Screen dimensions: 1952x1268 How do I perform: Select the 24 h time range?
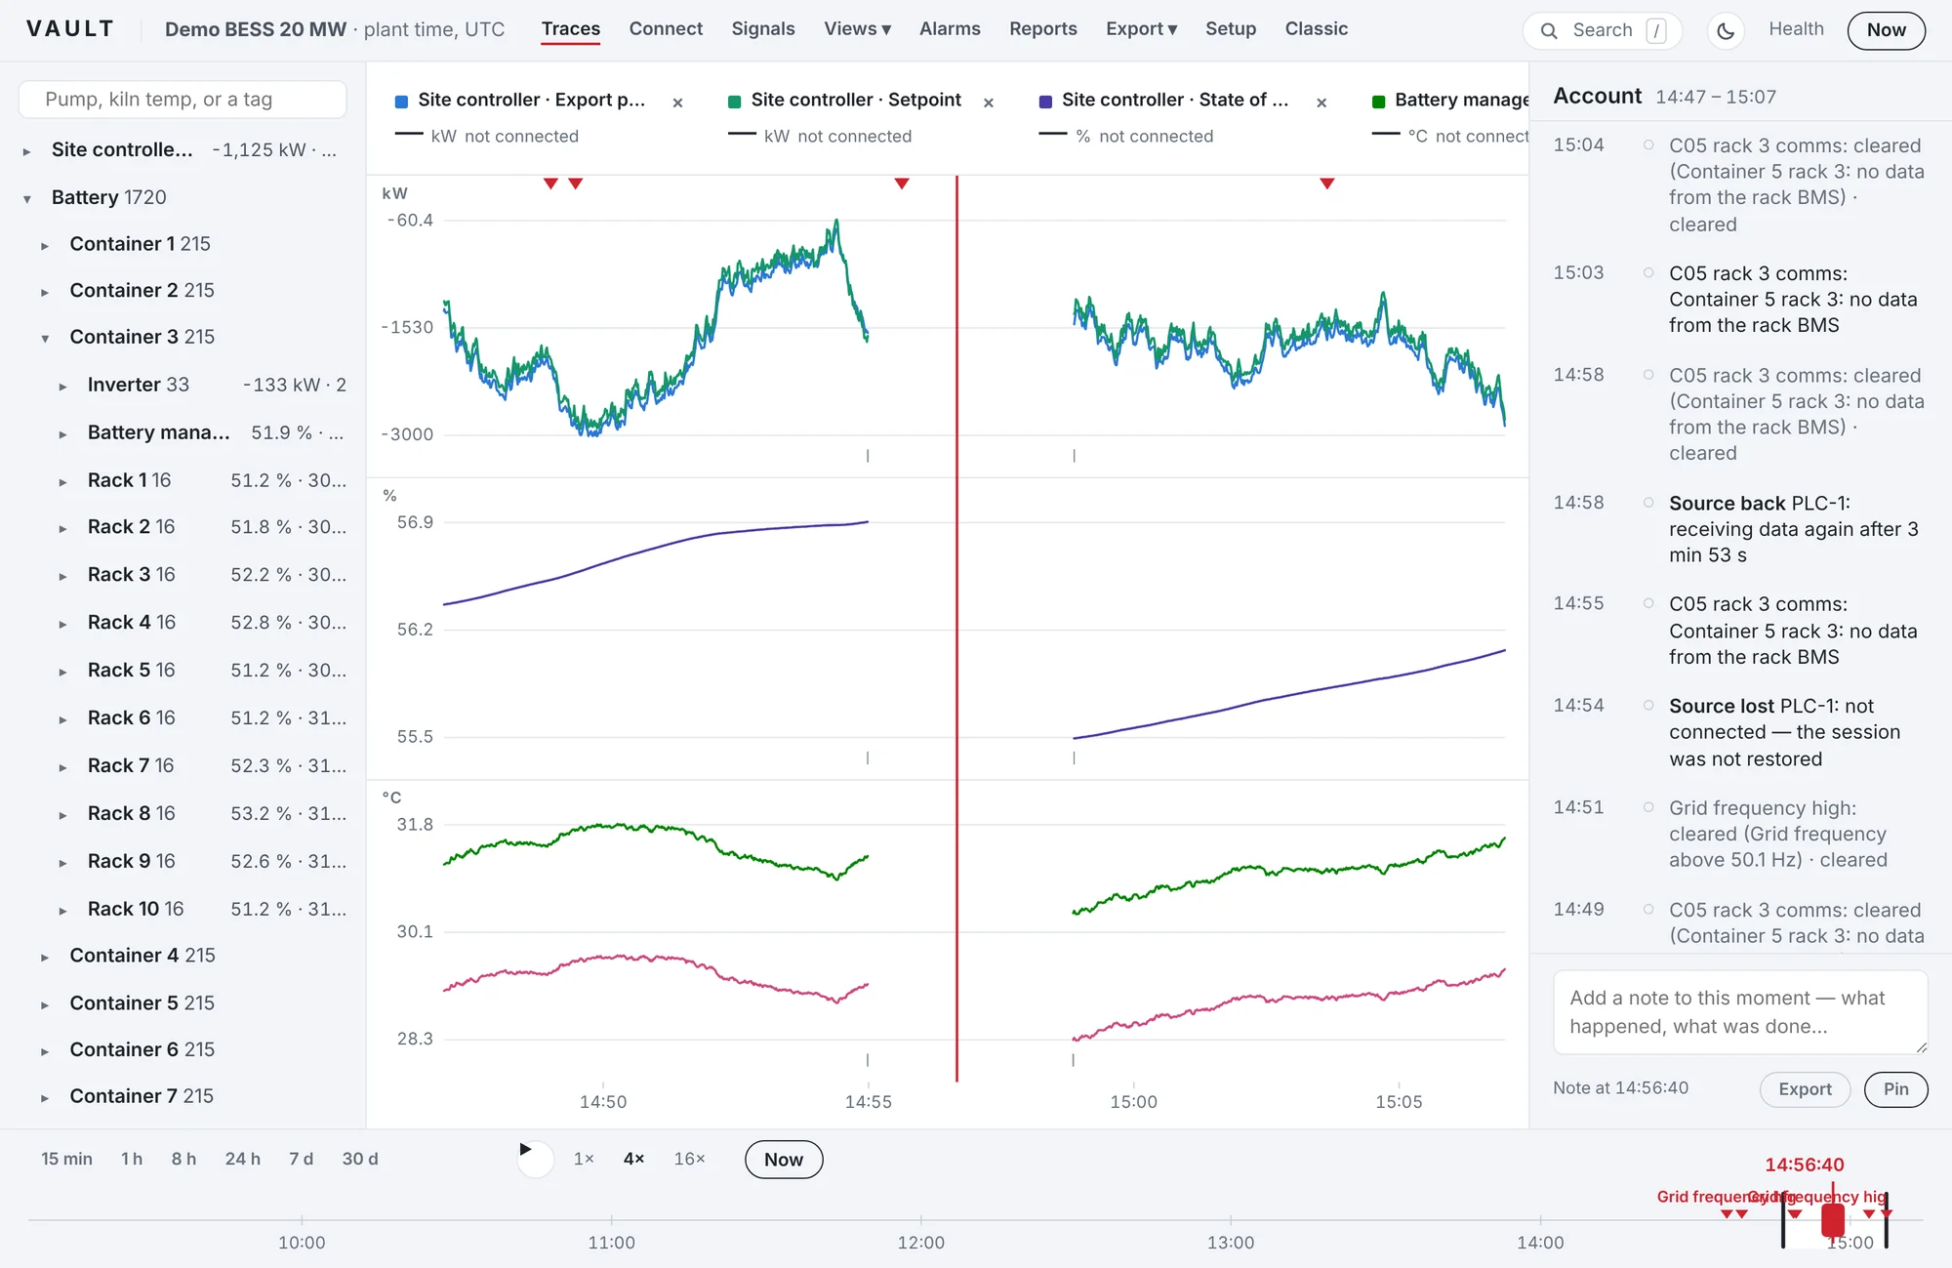(x=242, y=1159)
